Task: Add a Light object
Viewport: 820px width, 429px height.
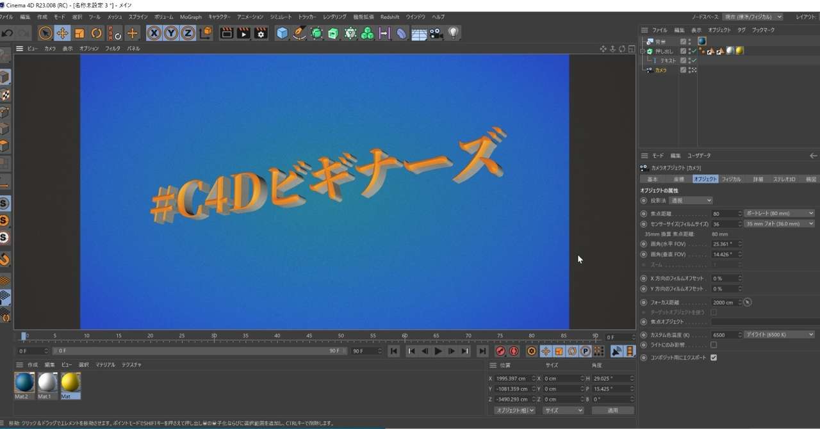Action: [454, 33]
